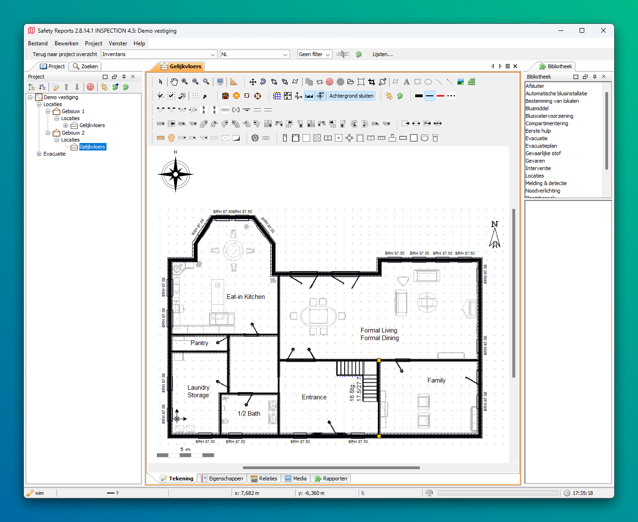The image size is (638, 522).
Task: Toggle the scale bar display button
Action: (x=309, y=96)
